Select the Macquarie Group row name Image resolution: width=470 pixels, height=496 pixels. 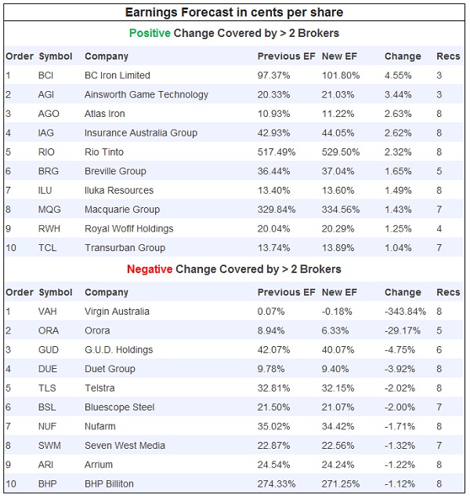coord(122,210)
